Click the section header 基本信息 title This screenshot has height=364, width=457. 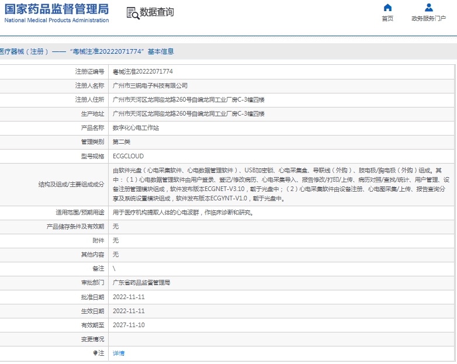click(161, 51)
